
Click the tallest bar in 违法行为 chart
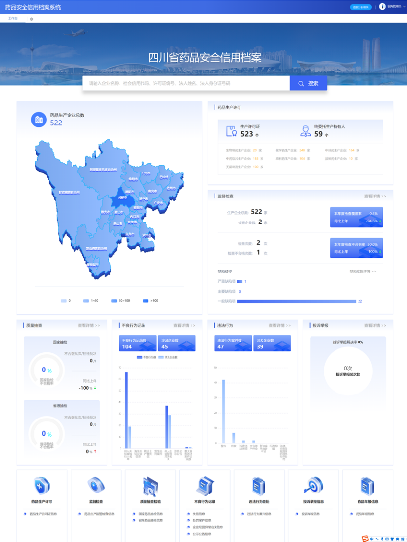[223, 411]
